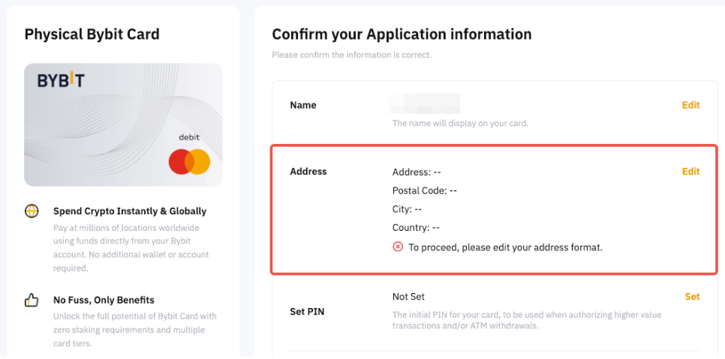Click the 'City' line in Address
The width and height of the screenshot is (725, 359).
click(x=407, y=209)
